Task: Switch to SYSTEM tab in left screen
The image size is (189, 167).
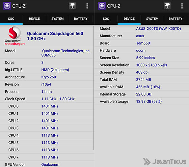Action: coord(57,19)
